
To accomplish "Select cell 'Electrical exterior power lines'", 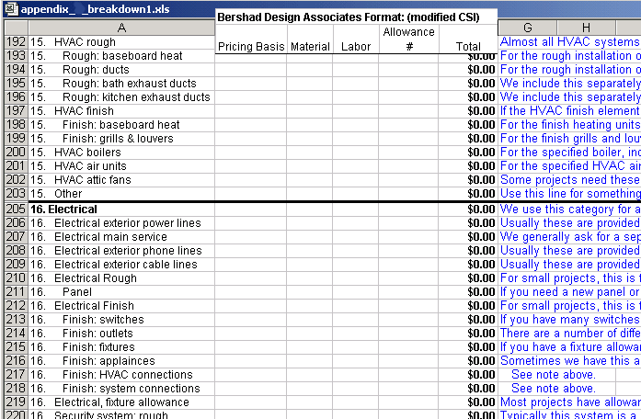I will pos(121,223).
